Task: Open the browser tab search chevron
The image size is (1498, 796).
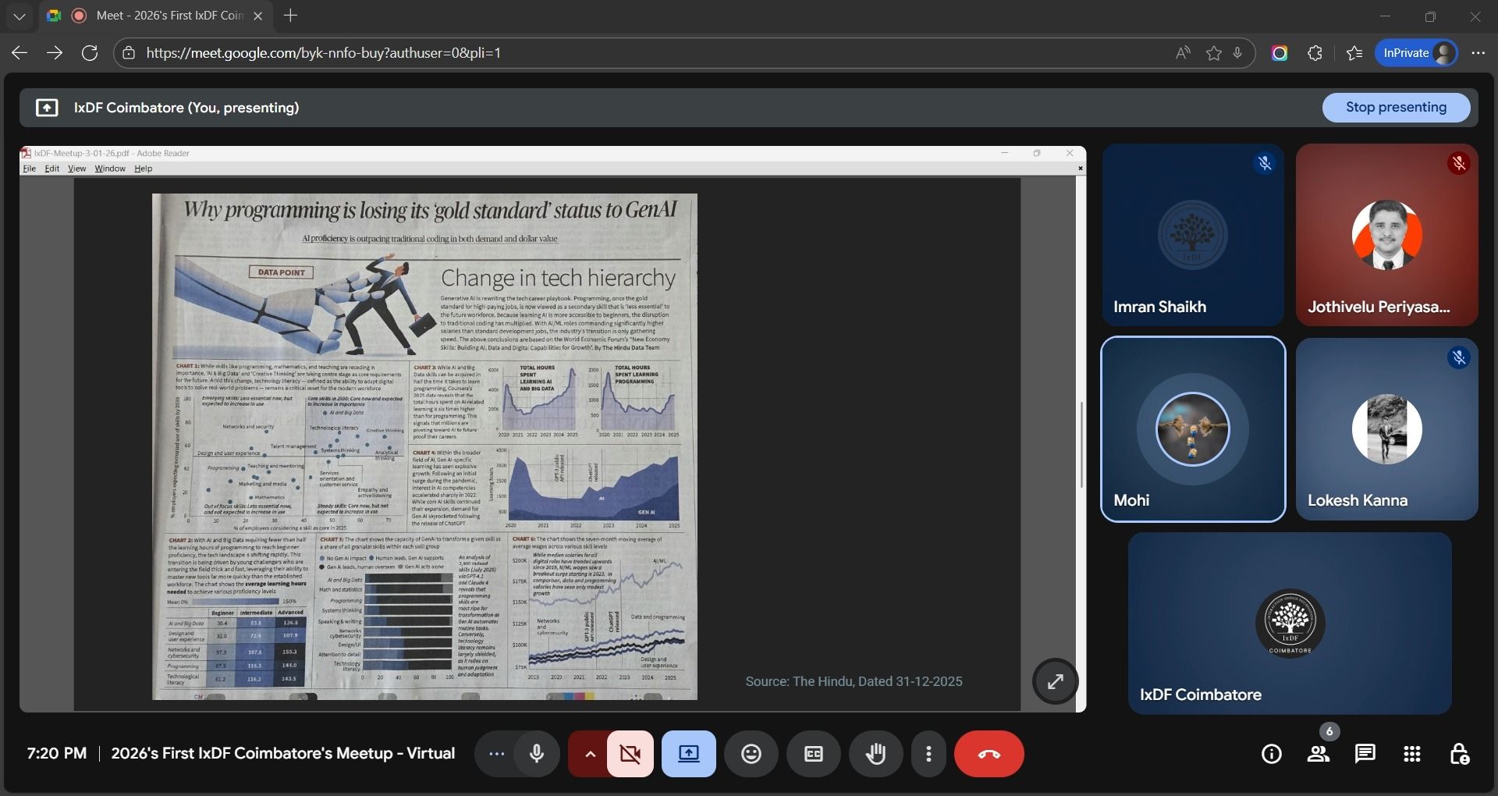Action: [20, 16]
